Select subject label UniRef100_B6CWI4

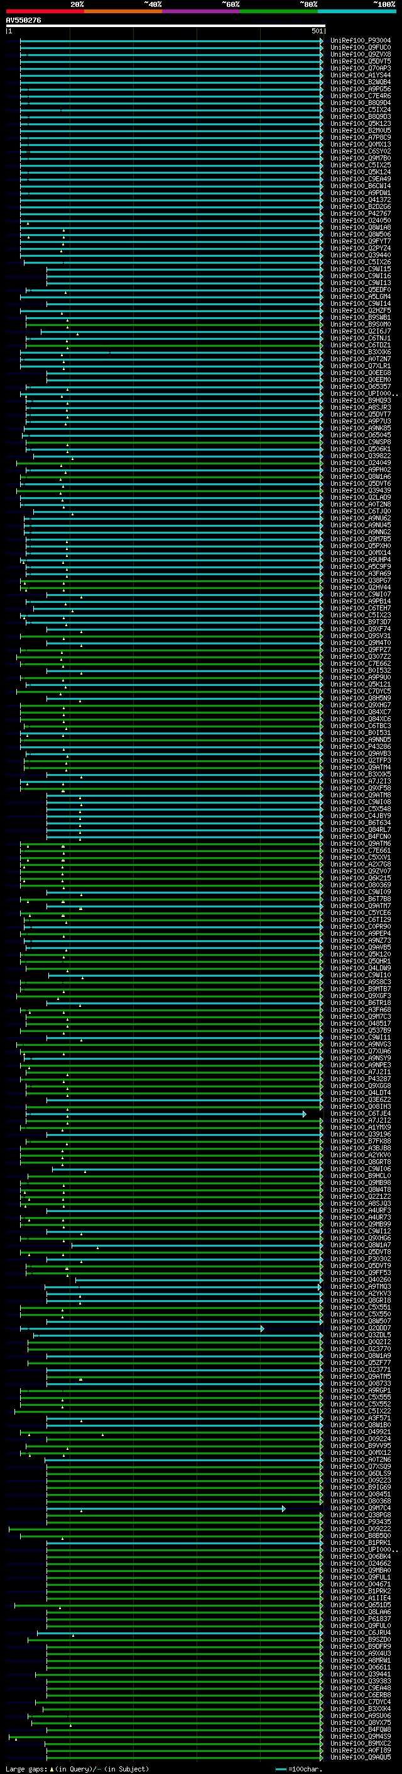361,186
